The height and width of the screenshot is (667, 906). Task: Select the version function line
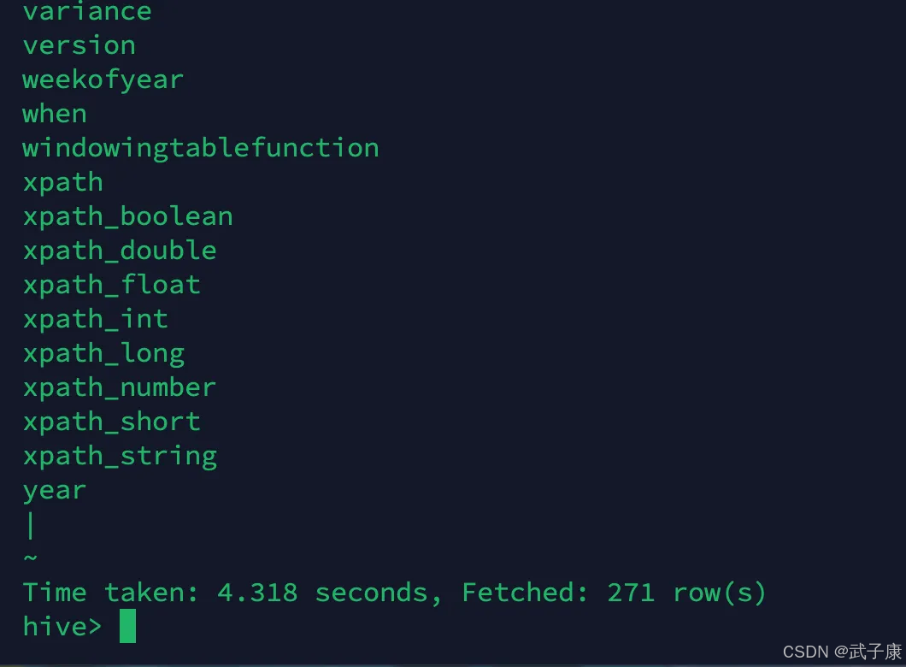click(79, 45)
